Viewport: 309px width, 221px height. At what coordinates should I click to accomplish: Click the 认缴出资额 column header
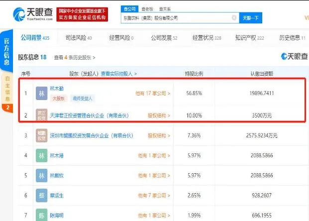(262, 74)
